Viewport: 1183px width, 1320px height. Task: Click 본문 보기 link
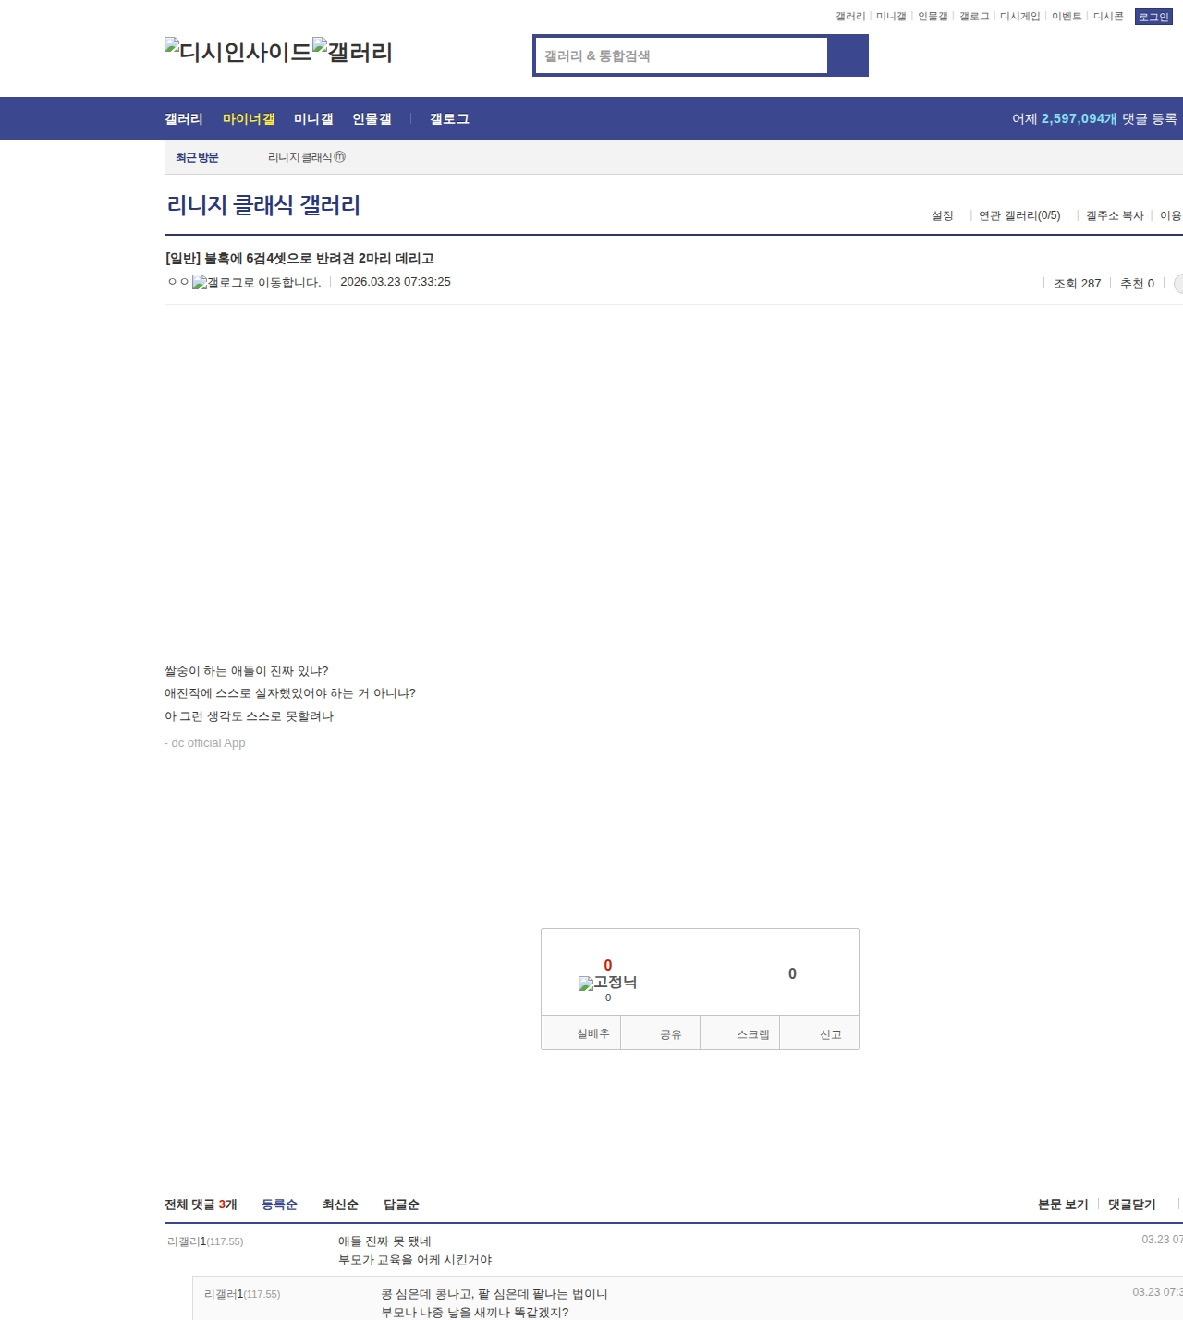click(1063, 1204)
